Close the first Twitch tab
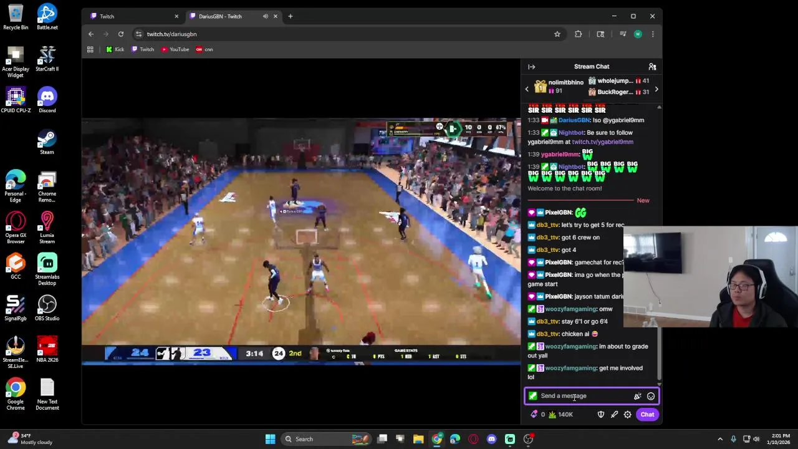798x449 pixels. pos(176,16)
